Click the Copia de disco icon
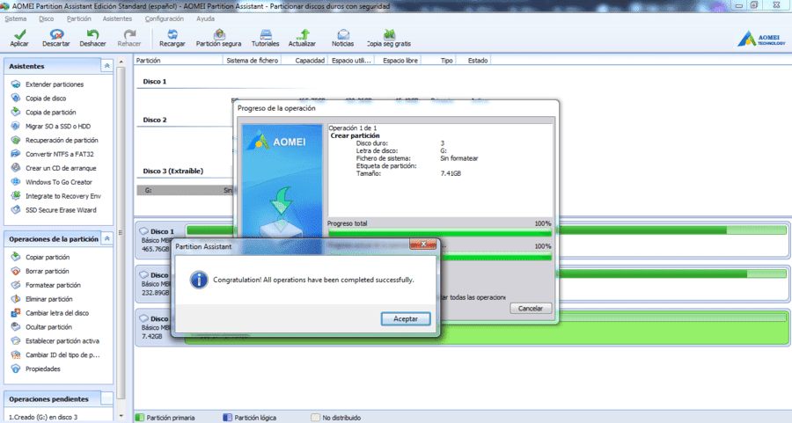Image resolution: width=792 pixels, height=423 pixels. (x=16, y=98)
